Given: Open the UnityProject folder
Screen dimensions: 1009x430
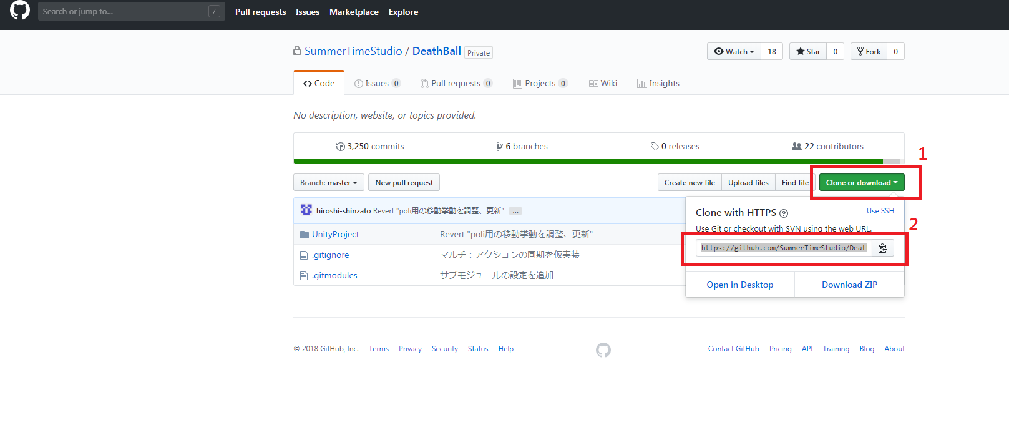Looking at the screenshot, I should [x=336, y=234].
